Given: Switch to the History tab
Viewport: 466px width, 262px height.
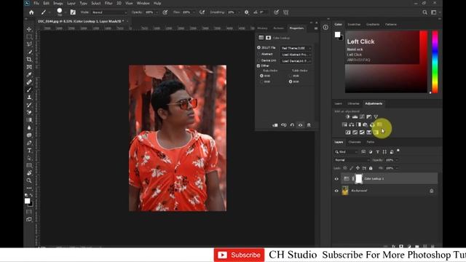Looking at the screenshot, I should click(x=262, y=28).
